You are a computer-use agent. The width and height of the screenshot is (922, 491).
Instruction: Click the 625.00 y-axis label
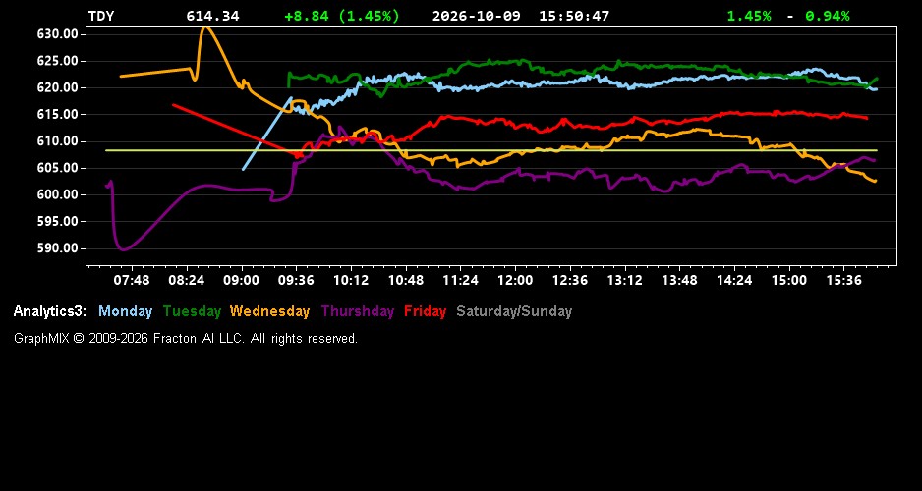(x=58, y=61)
